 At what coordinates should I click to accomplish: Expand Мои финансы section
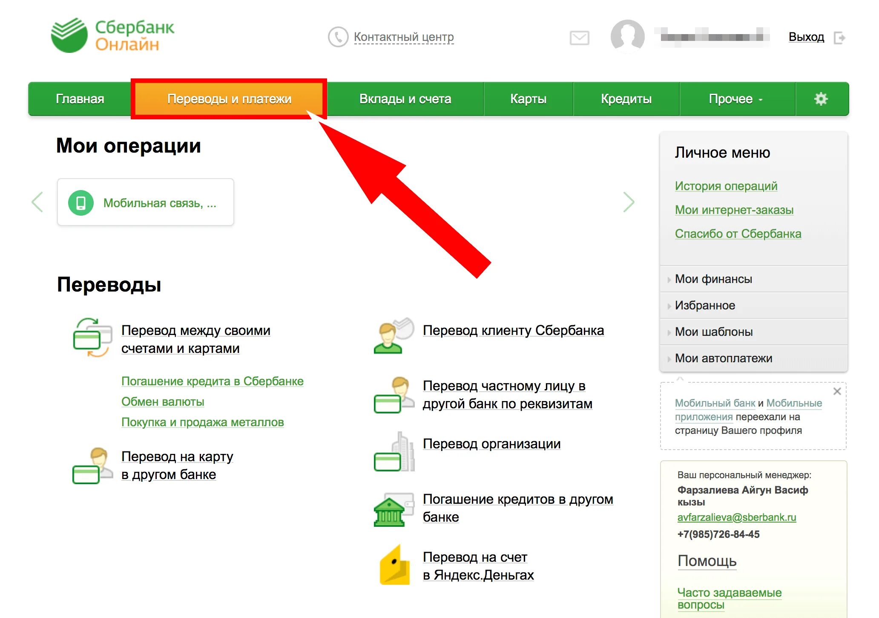pyautogui.click(x=753, y=279)
